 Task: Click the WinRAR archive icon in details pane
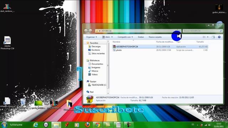89,99
